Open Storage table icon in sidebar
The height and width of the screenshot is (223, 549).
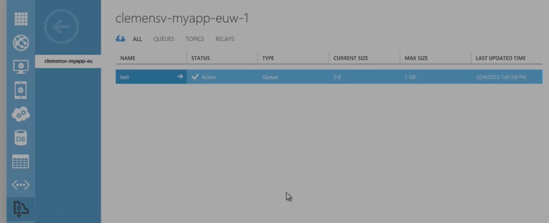click(x=21, y=161)
